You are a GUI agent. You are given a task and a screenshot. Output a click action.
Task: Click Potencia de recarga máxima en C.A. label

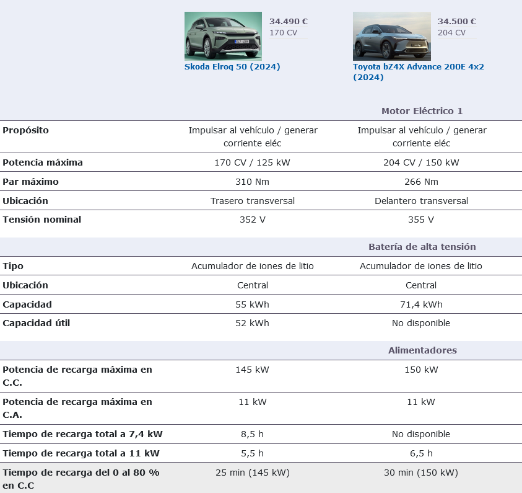pyautogui.click(x=77, y=408)
